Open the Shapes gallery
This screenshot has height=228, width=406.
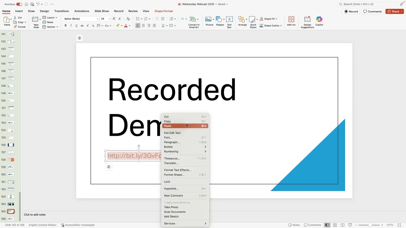[220, 21]
